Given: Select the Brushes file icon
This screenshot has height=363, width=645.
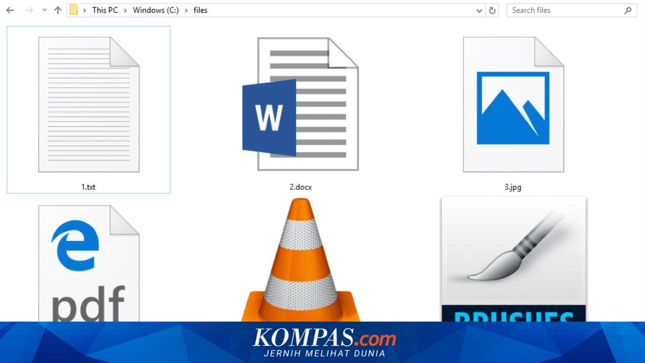Looking at the screenshot, I should 513,259.
